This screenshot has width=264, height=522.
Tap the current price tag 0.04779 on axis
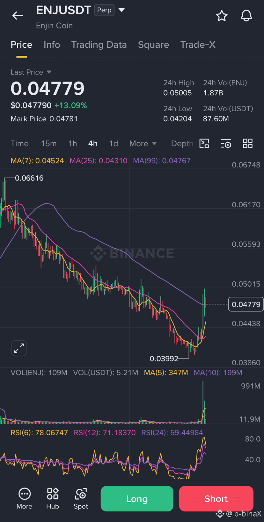coord(246,304)
